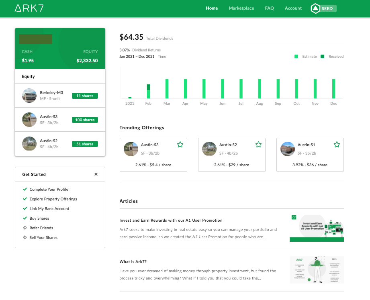Screen dimensions: 370x300
Task: Click the Jul dividend bar
Action: click(x=241, y=89)
